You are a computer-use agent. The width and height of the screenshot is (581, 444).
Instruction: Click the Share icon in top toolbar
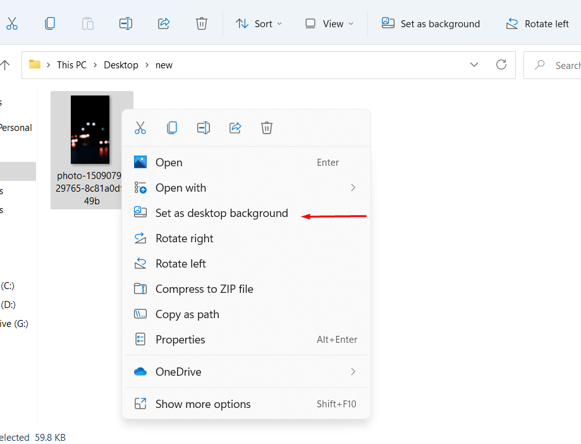coord(164,23)
